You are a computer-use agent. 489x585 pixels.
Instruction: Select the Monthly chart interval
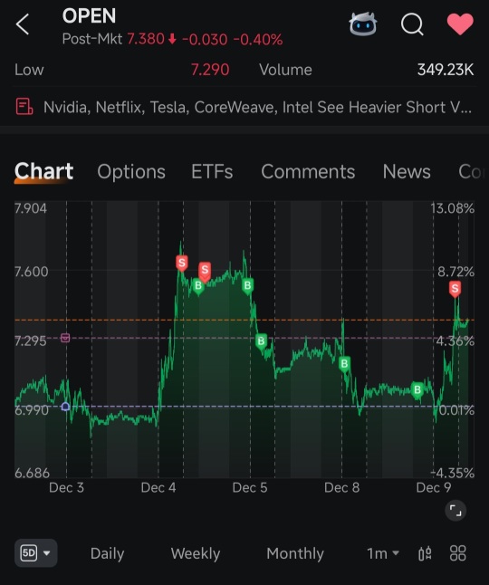[295, 553]
